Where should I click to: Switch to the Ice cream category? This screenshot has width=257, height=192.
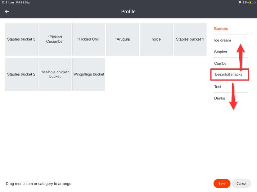(223, 40)
